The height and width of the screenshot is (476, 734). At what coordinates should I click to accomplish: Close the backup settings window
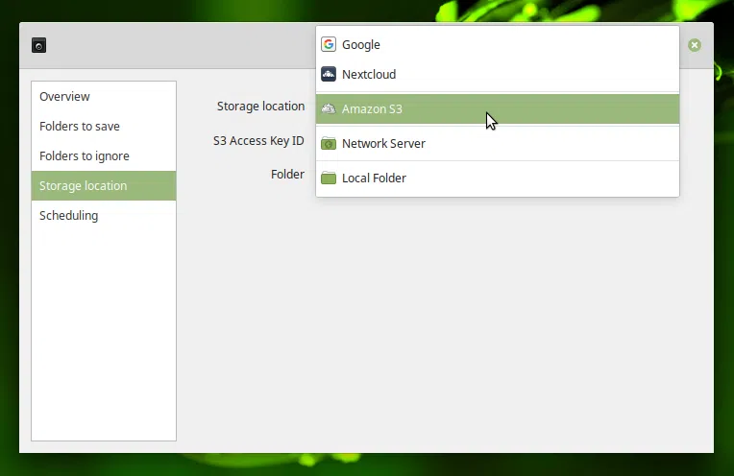pos(694,45)
